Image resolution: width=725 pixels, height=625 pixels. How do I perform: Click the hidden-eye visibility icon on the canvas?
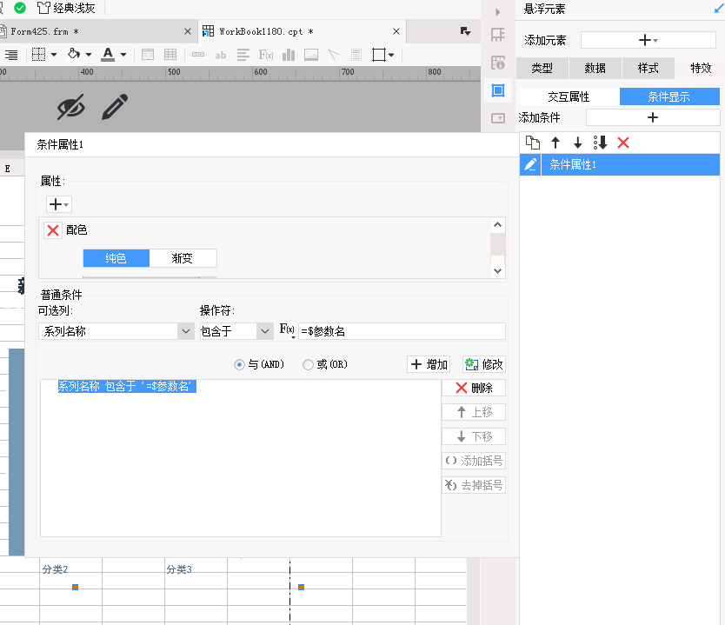click(x=71, y=107)
